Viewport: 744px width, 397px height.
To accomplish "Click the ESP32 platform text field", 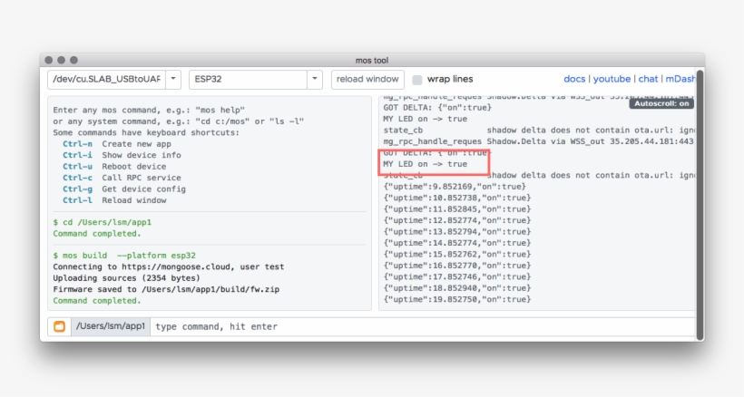I will 247,80.
